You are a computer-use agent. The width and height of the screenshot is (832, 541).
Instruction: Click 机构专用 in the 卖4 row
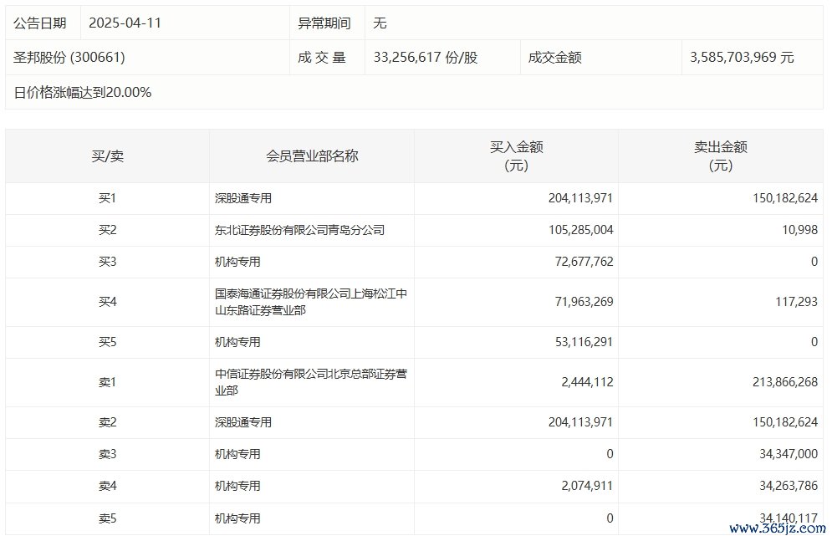pos(237,486)
